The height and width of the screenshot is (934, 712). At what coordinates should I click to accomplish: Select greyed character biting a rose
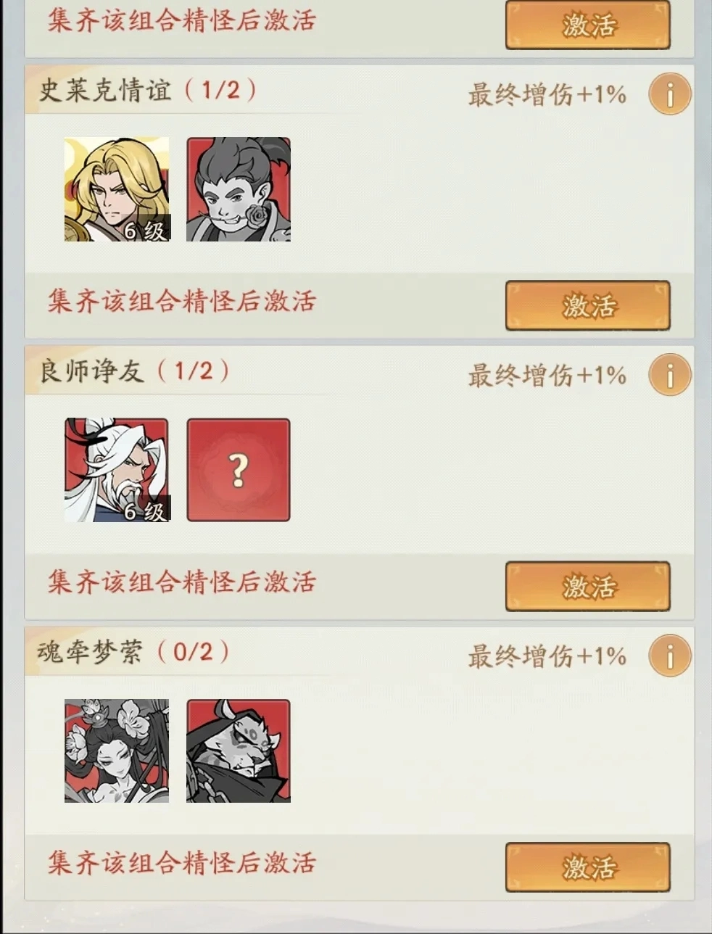point(239,189)
